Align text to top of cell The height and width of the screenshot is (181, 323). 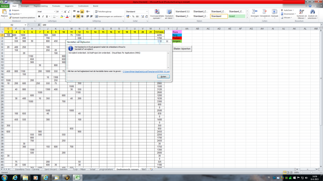(74, 12)
